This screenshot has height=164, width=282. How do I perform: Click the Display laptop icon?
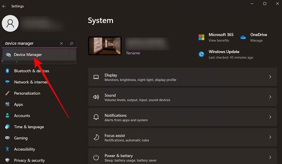point(96,77)
